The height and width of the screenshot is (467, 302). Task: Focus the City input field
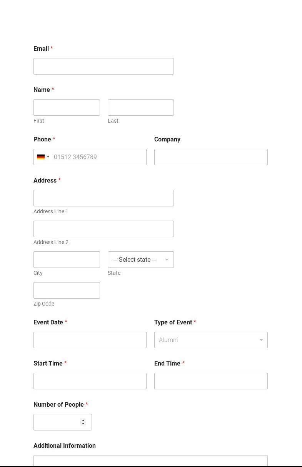pos(67,260)
